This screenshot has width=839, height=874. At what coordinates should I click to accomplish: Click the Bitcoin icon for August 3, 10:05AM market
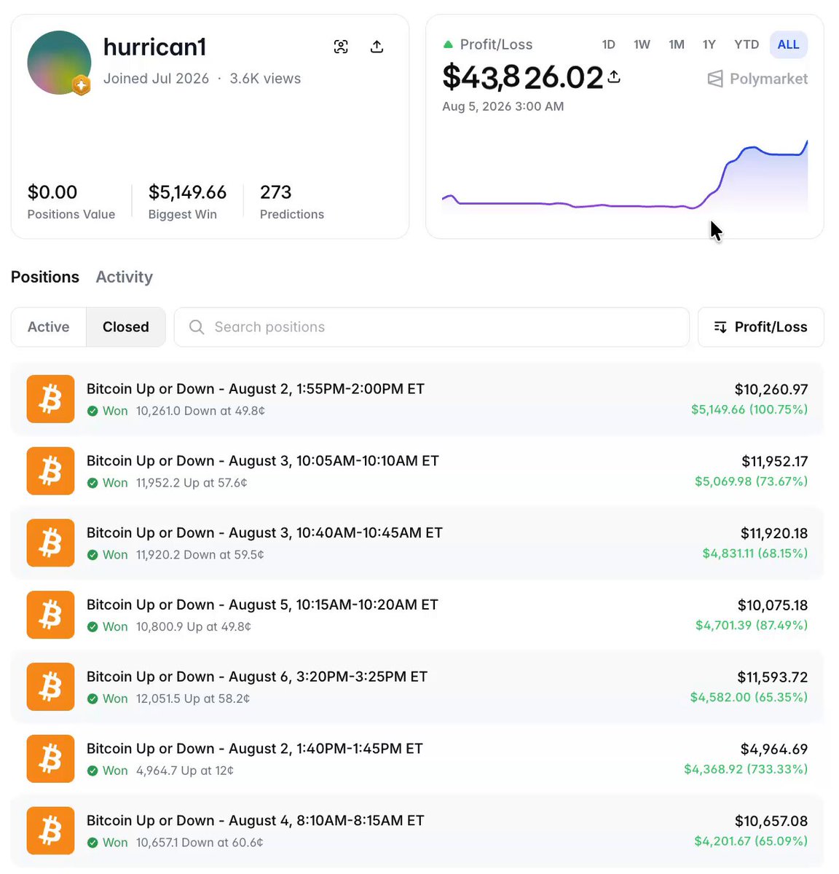point(50,471)
